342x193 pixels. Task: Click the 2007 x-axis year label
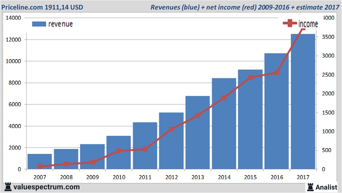click(x=40, y=177)
